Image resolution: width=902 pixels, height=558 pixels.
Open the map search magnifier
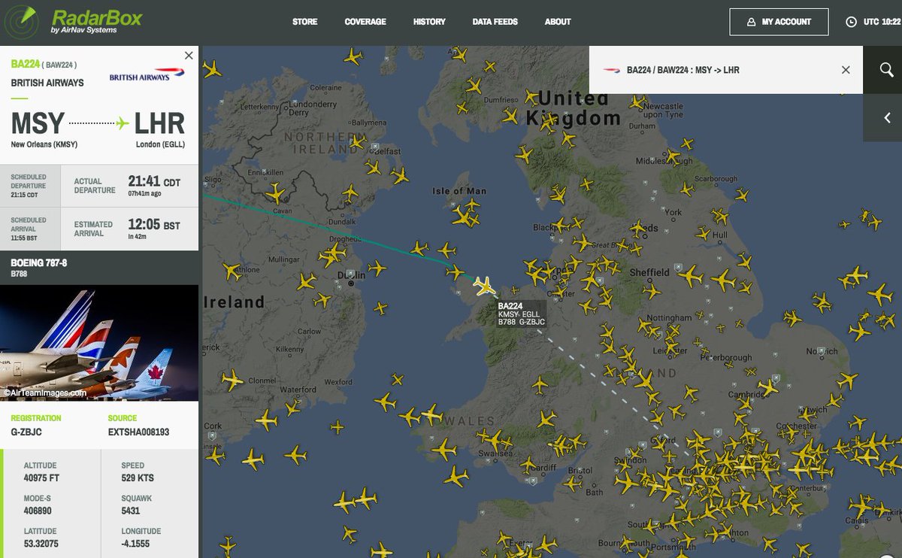pyautogui.click(x=886, y=70)
